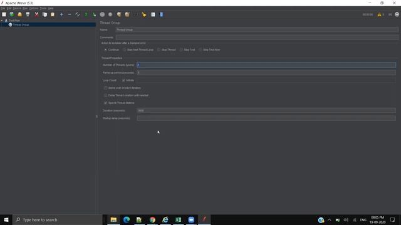The height and width of the screenshot is (225, 401).
Task: Click the Startup delay (seconds) field
Action: click(x=266, y=118)
